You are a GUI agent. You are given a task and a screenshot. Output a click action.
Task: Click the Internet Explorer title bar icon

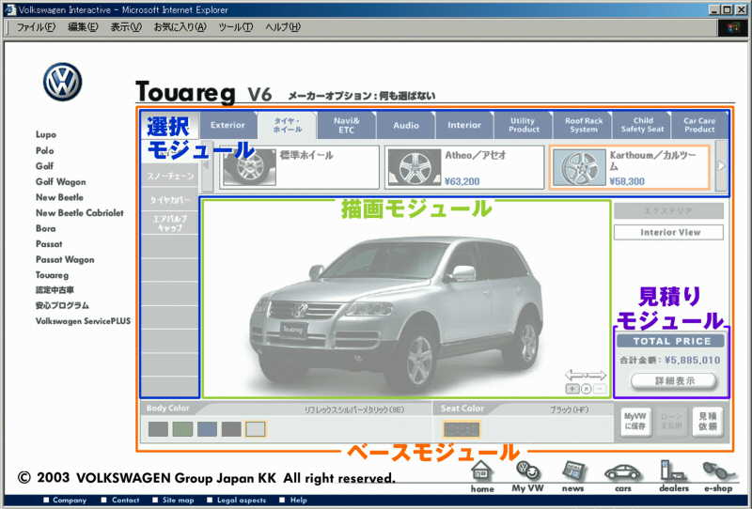9,9
